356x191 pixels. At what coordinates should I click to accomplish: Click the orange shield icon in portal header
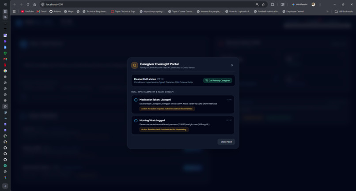pos(135,66)
